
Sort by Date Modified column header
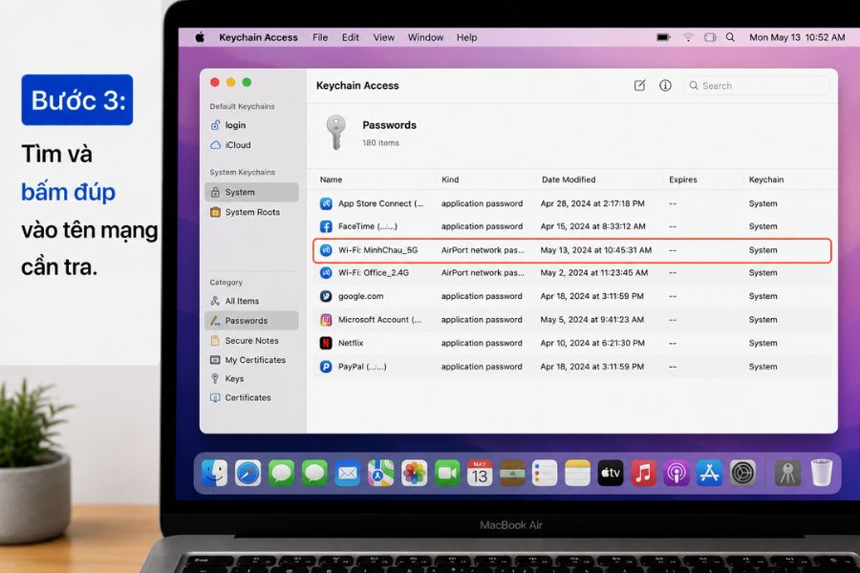[569, 180]
